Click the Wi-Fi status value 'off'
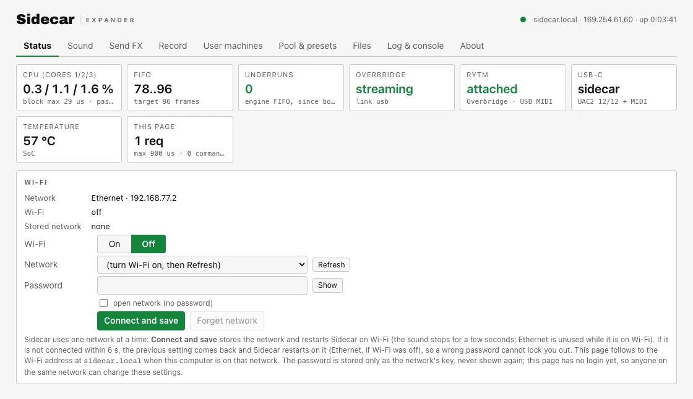Screen dimensions: 693x399 tap(97, 212)
